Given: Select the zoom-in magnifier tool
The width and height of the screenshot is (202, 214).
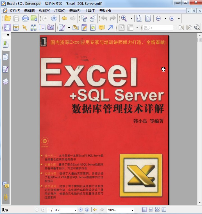Looking at the screenshot, I should (x=124, y=18).
